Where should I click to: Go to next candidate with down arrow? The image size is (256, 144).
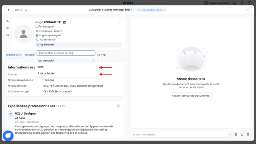[x=26, y=10]
